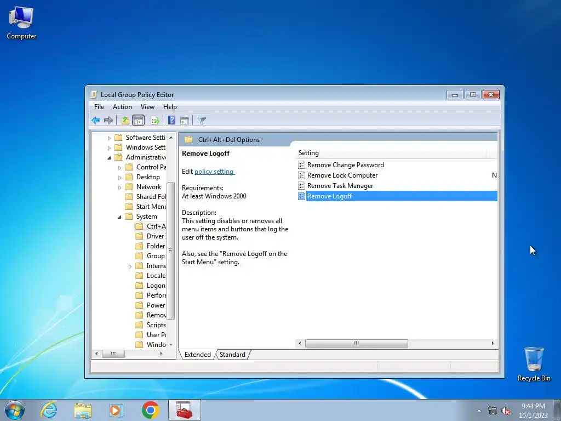Click the taskbar clock showing 9:44 PM
Viewport: 561px width, 421px height.
(x=533, y=411)
